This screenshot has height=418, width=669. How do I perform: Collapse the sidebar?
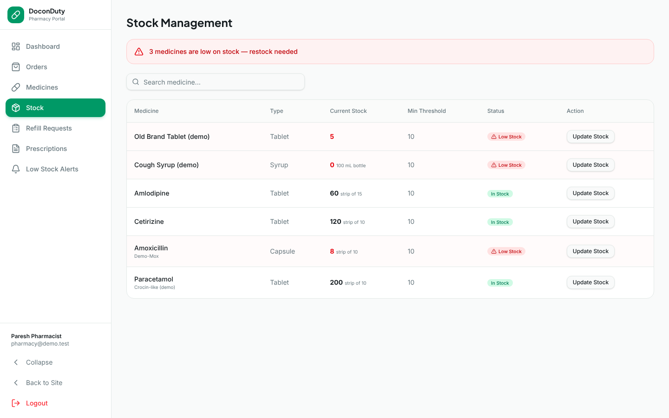click(x=55, y=362)
